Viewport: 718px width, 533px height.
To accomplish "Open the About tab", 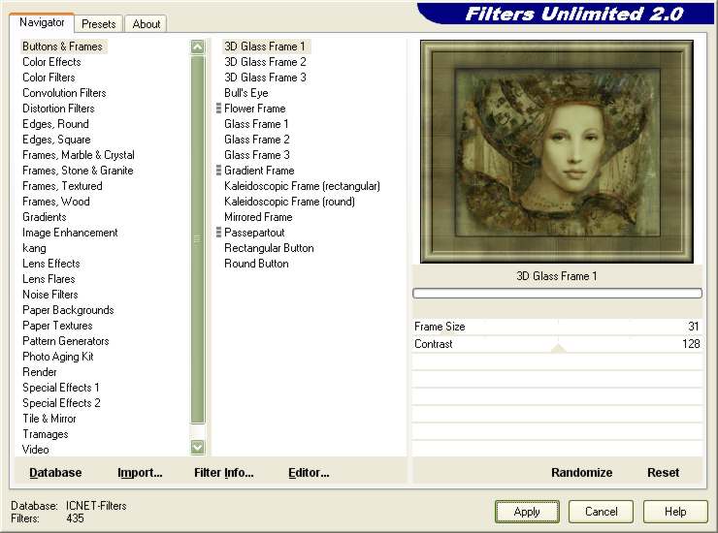I will click(x=147, y=24).
